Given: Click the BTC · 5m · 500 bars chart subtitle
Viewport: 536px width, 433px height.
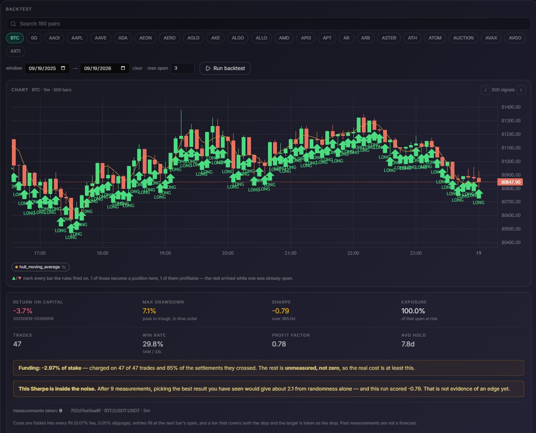Looking at the screenshot, I should point(51,90).
